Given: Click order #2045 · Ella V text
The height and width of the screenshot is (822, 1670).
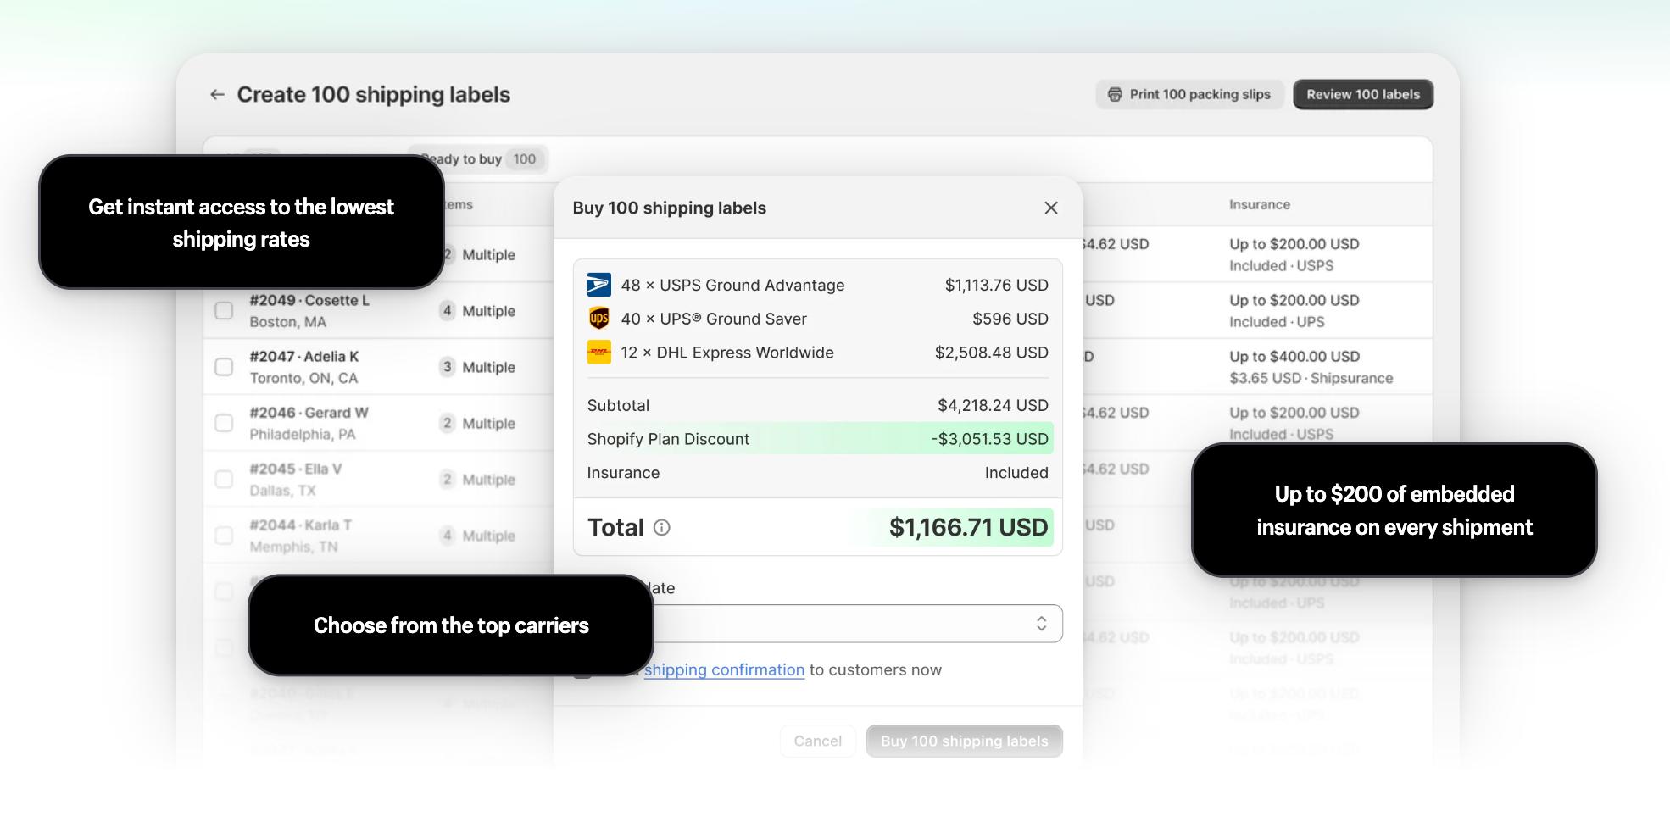Looking at the screenshot, I should point(296,469).
